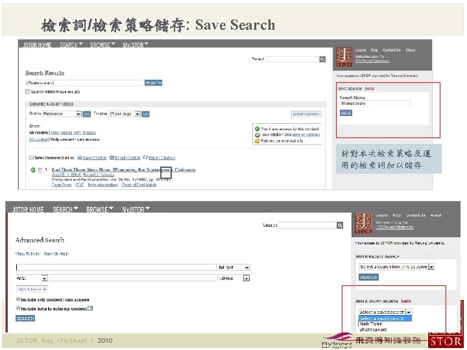Click the magnifier search icon in lower Advanced Search page
Screen dimensions: 467x350
click(x=339, y=226)
